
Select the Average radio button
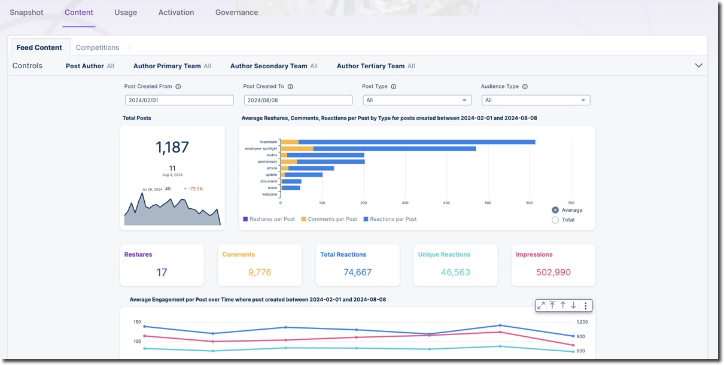[x=555, y=210]
